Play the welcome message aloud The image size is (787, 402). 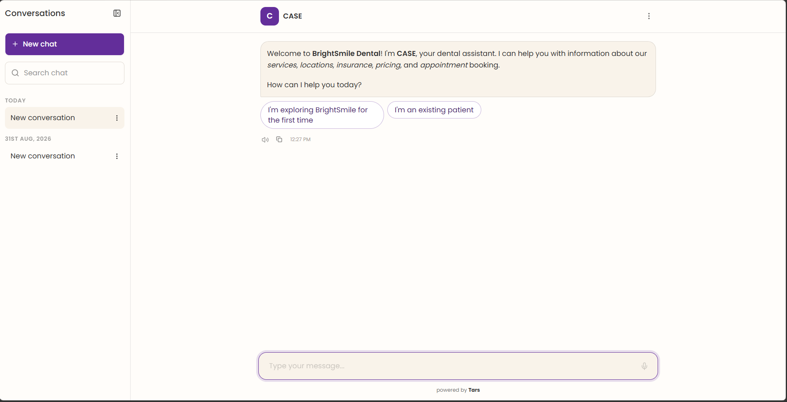point(265,139)
